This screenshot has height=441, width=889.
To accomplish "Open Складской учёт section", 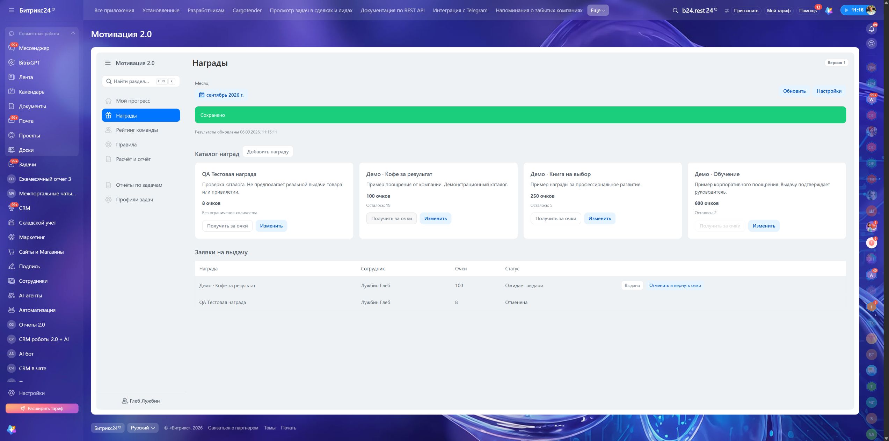I will point(37,223).
